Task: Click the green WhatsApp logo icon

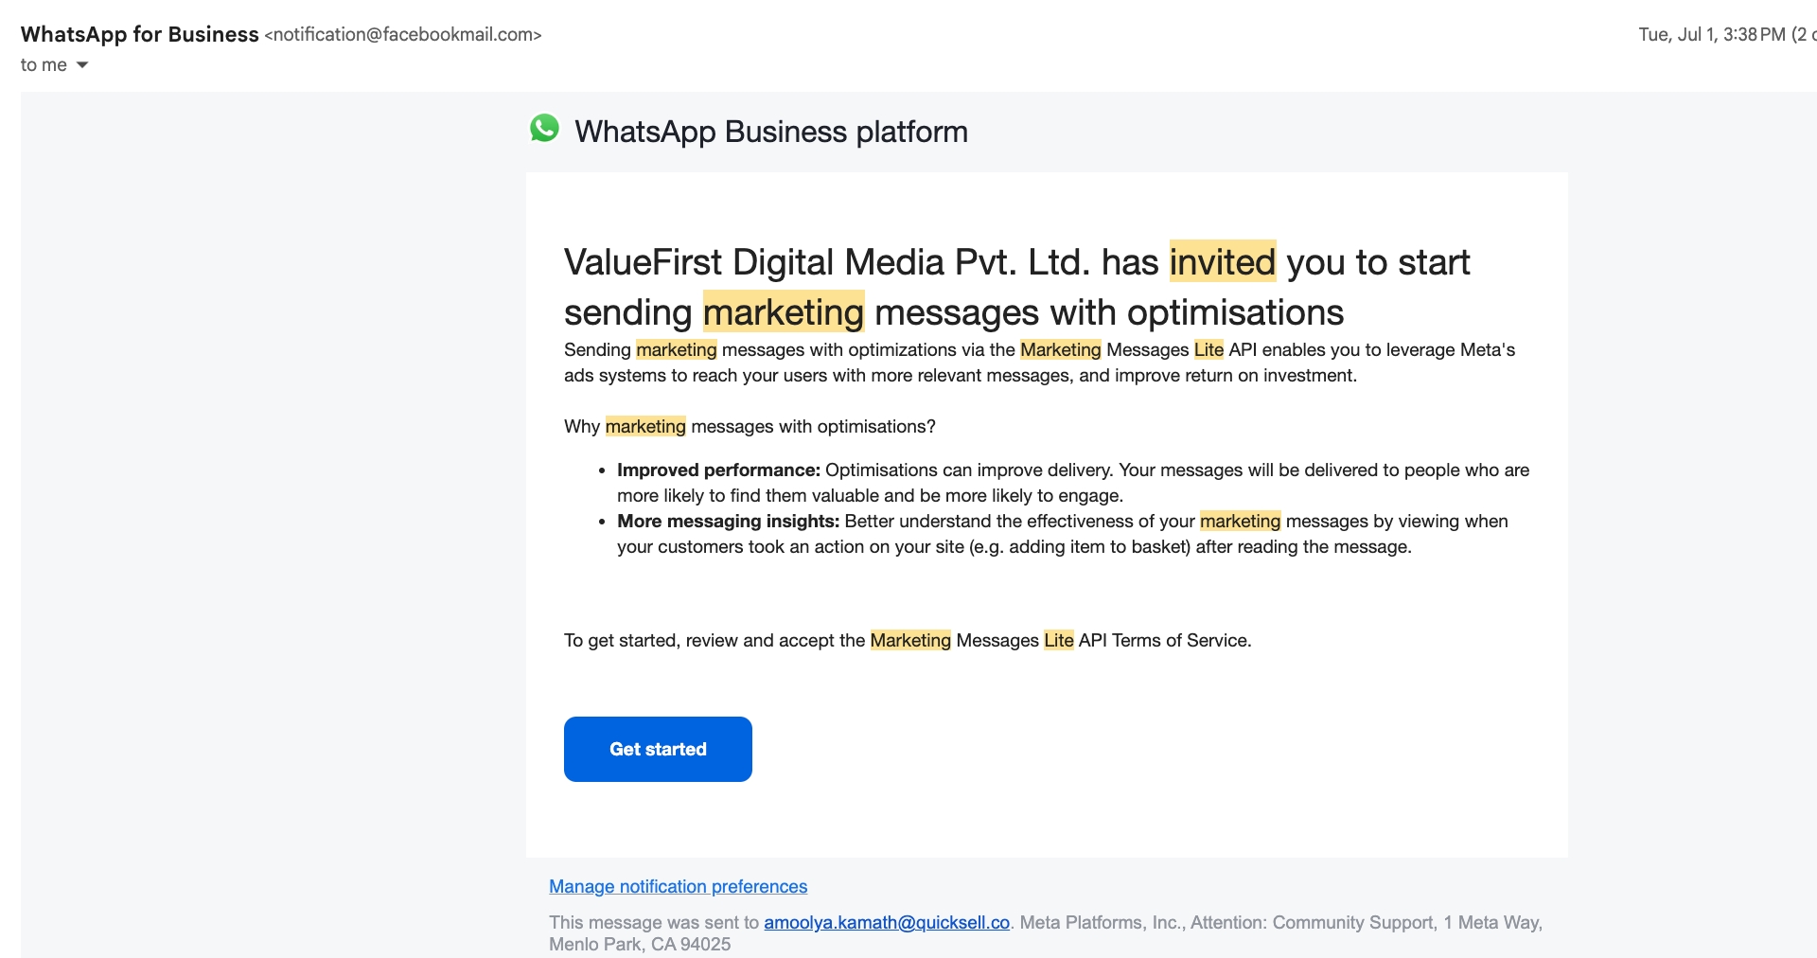Action: click(544, 129)
